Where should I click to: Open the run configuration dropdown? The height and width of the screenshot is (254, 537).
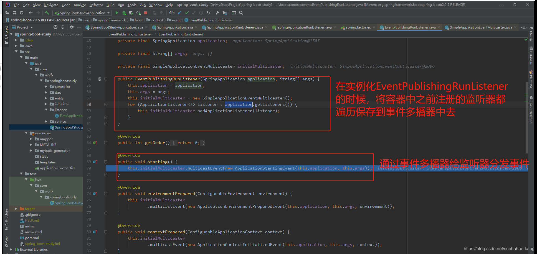tap(83, 13)
